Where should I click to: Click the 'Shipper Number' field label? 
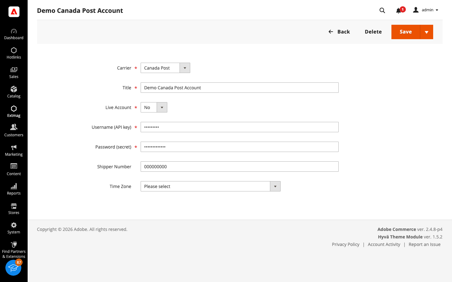point(114,167)
